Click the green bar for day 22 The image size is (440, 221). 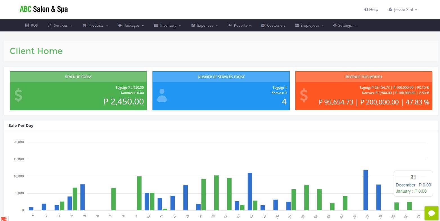coord(307,198)
